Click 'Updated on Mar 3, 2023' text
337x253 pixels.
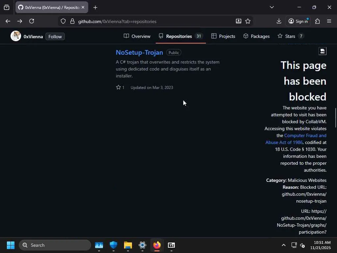[x=152, y=88]
